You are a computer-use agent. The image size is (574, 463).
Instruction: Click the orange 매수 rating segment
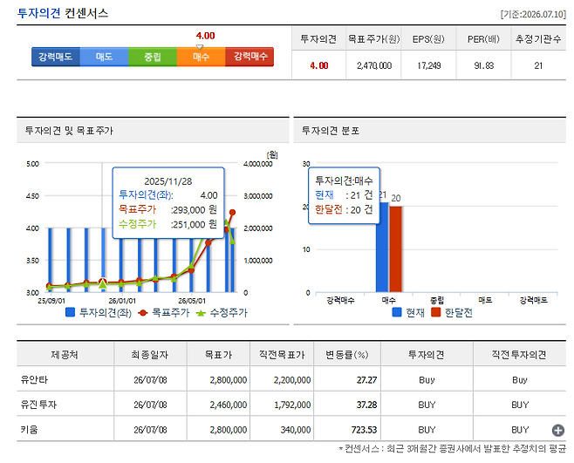pyautogui.click(x=201, y=57)
